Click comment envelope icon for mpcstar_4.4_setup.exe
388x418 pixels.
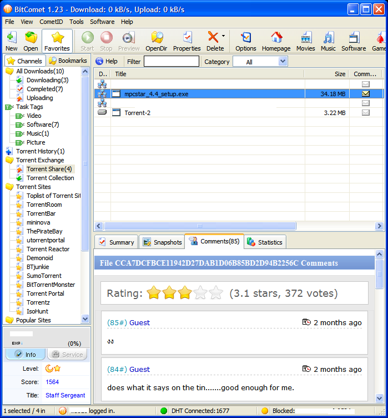366,93
